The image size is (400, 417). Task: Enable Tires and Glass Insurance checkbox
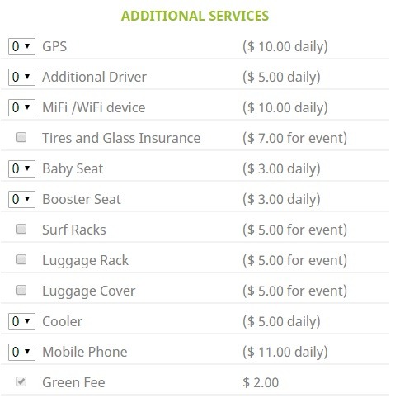(21, 137)
